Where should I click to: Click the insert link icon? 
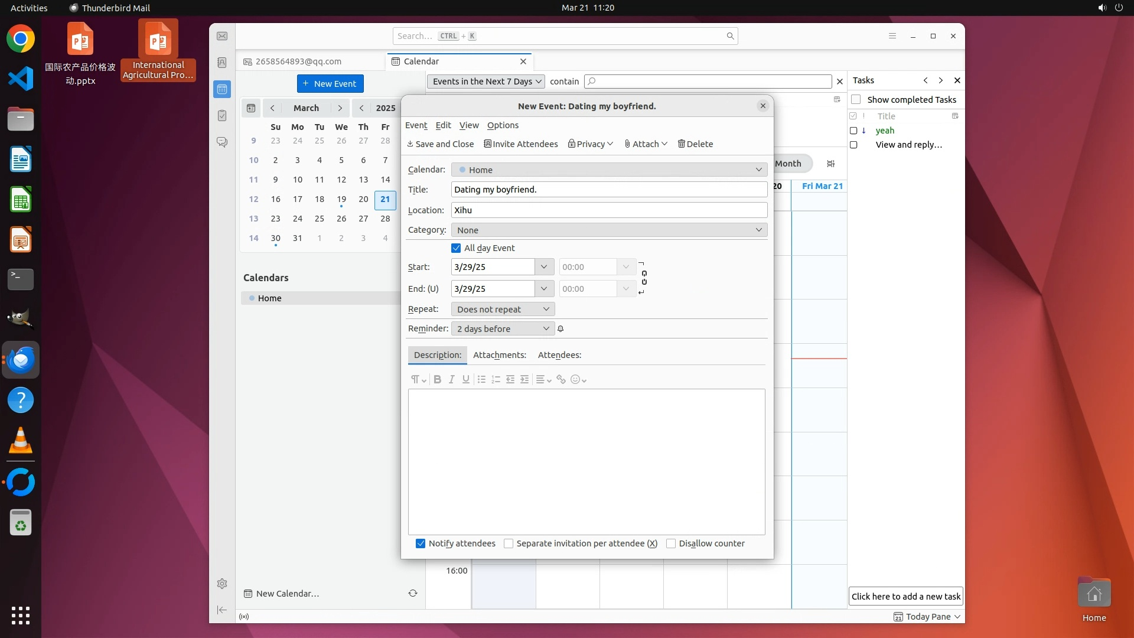point(561,379)
